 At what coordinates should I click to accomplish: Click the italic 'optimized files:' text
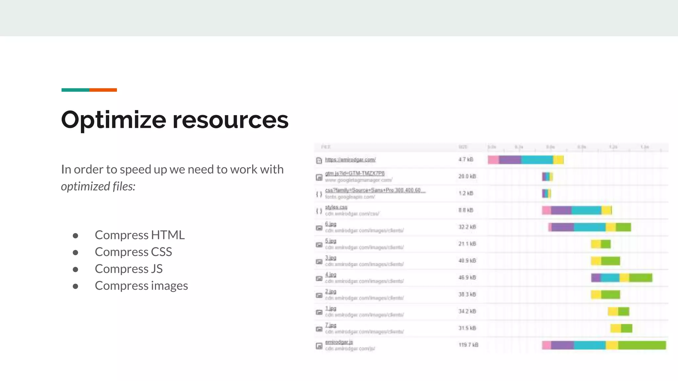click(x=98, y=186)
